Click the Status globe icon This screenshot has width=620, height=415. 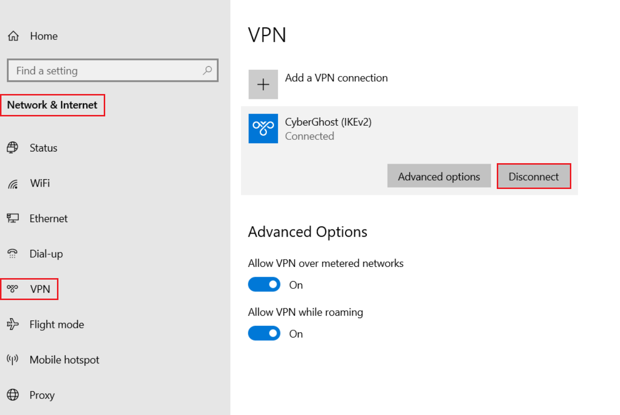(13, 148)
